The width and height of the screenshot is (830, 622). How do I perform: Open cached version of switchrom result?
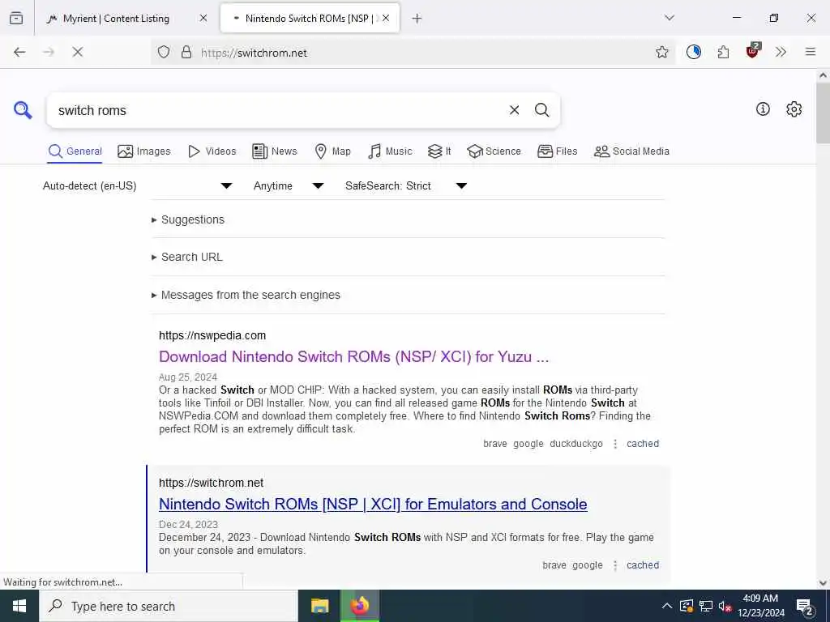pos(643,564)
